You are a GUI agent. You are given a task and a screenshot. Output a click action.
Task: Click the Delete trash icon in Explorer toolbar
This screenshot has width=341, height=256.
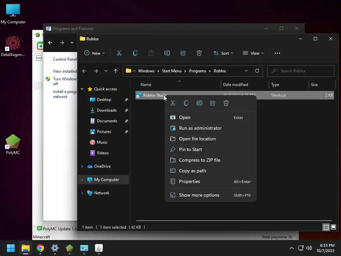[x=199, y=53]
